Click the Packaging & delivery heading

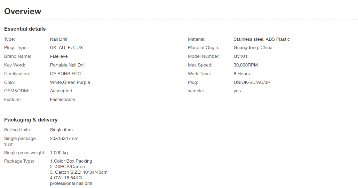coord(31,120)
